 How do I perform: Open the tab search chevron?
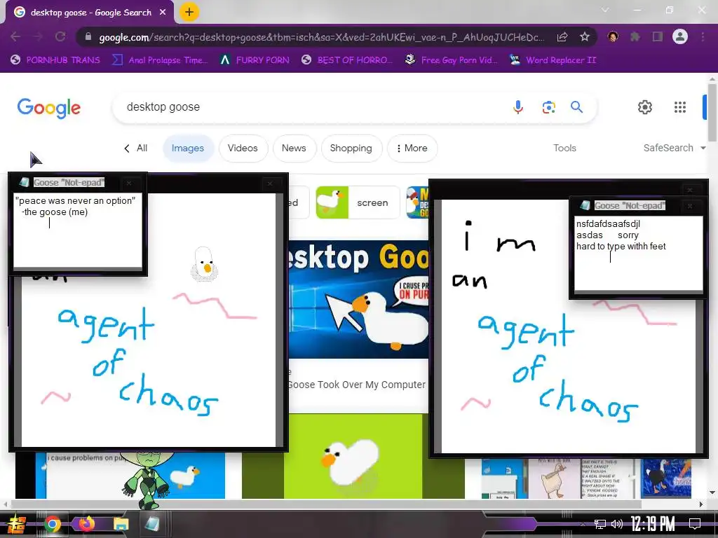tap(605, 10)
